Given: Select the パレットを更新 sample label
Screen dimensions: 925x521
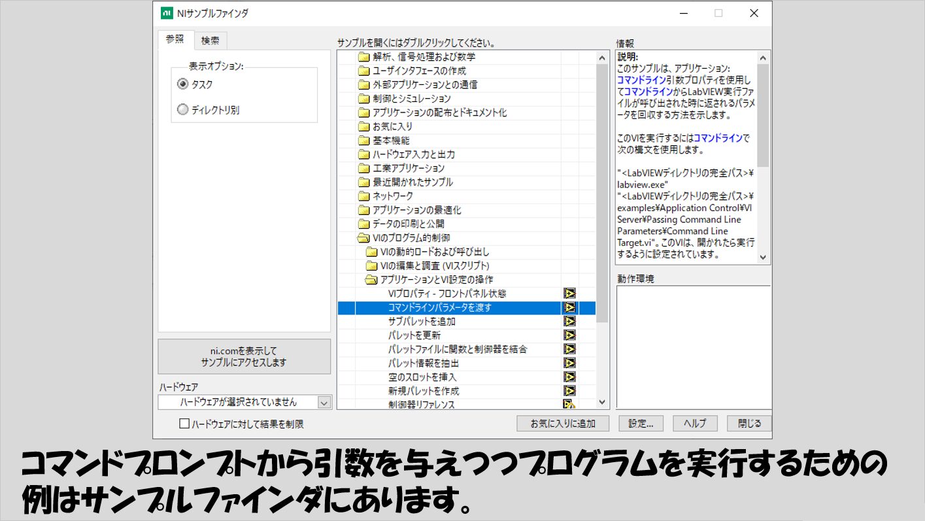Looking at the screenshot, I should click(414, 335).
